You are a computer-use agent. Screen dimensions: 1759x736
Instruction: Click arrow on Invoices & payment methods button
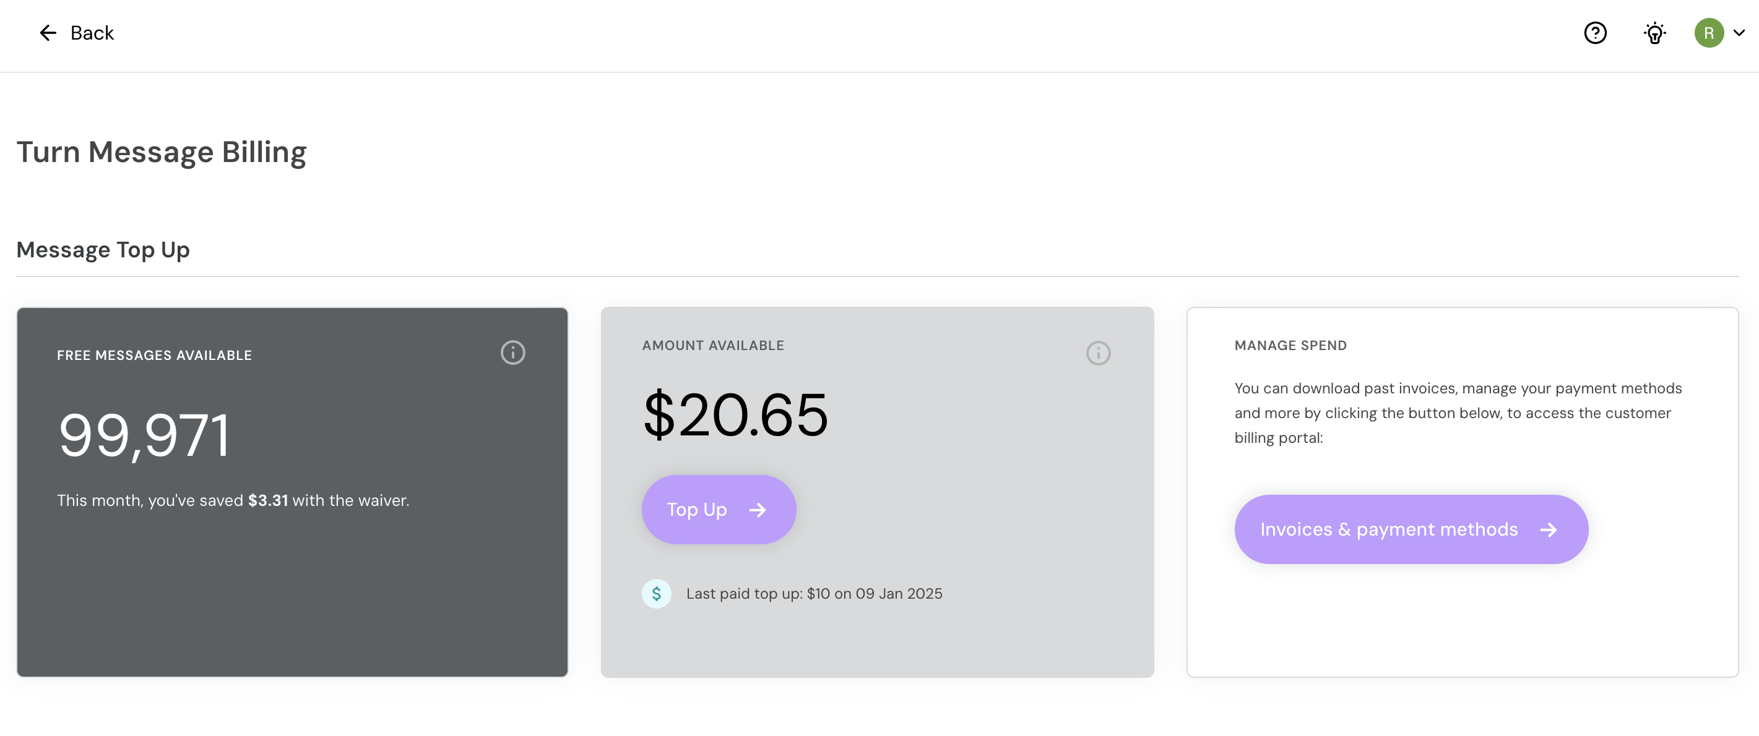1549,530
